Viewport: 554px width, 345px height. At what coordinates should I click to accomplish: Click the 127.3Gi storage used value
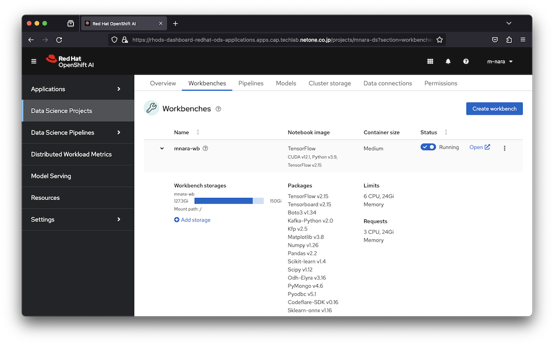tap(181, 201)
